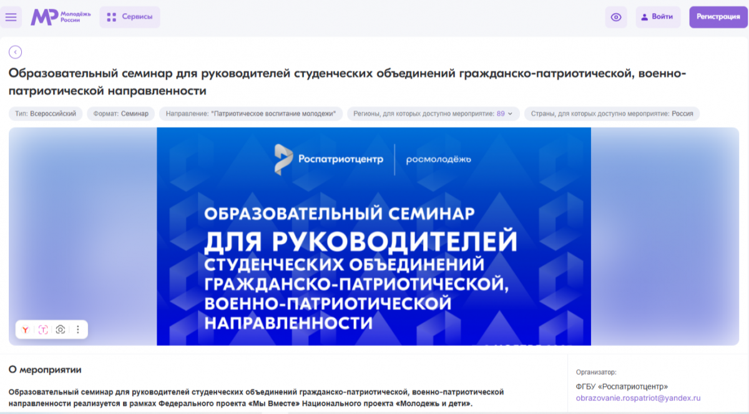
Task: Click the Войти button
Action: [x=662, y=17]
